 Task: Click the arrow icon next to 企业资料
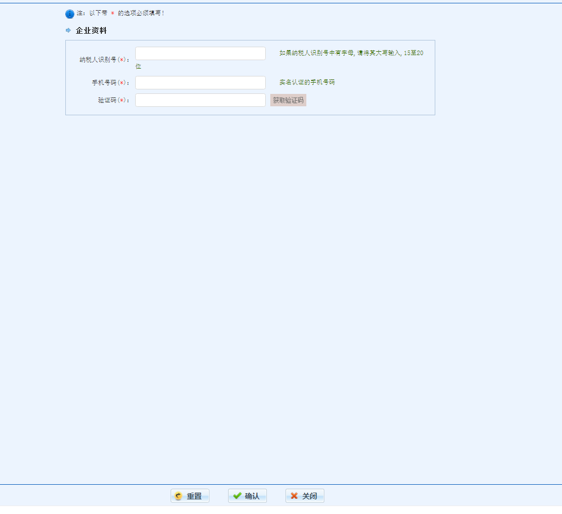tap(69, 30)
